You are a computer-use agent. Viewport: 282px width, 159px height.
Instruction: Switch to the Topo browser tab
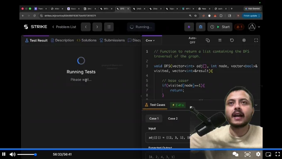tap(172, 9)
